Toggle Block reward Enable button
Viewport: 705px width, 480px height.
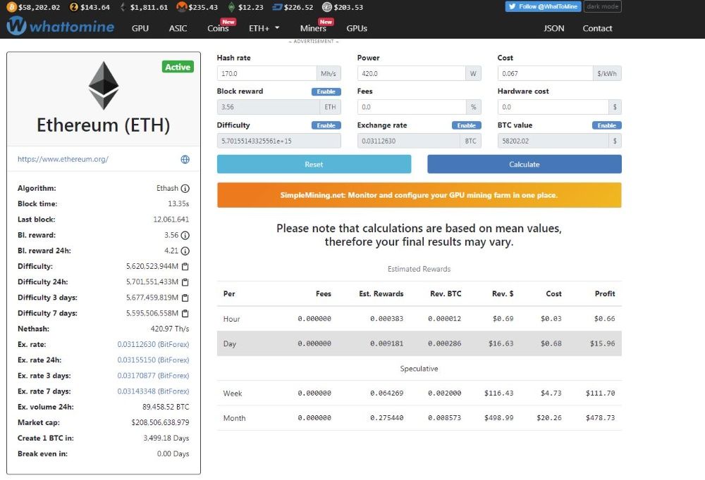[x=326, y=91]
